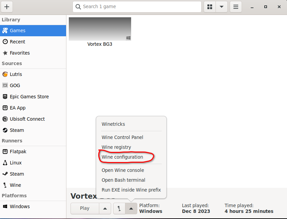This screenshot has height=219, width=287.
Task: Click the Windows platform value
Action: click(151, 211)
